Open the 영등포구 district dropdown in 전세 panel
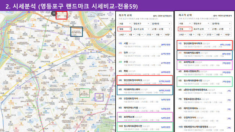The image size is (235, 132). tap(201, 23)
